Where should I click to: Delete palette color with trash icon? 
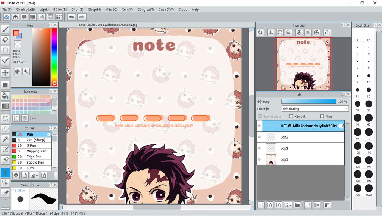[x=25, y=118]
